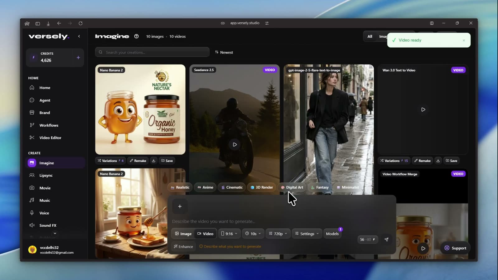Download the Wan 3.0 video
Screen dimensions: 498x280
(438, 161)
